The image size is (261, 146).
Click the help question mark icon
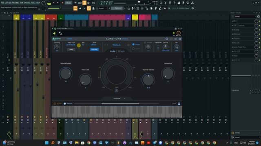click(174, 3)
